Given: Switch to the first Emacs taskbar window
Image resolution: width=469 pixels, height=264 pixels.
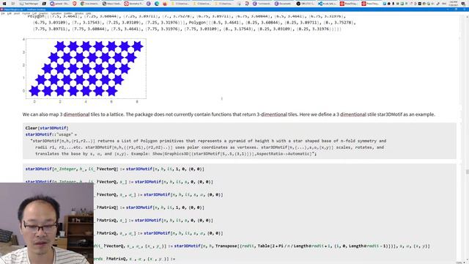Looking at the screenshot, I should (262, 4).
